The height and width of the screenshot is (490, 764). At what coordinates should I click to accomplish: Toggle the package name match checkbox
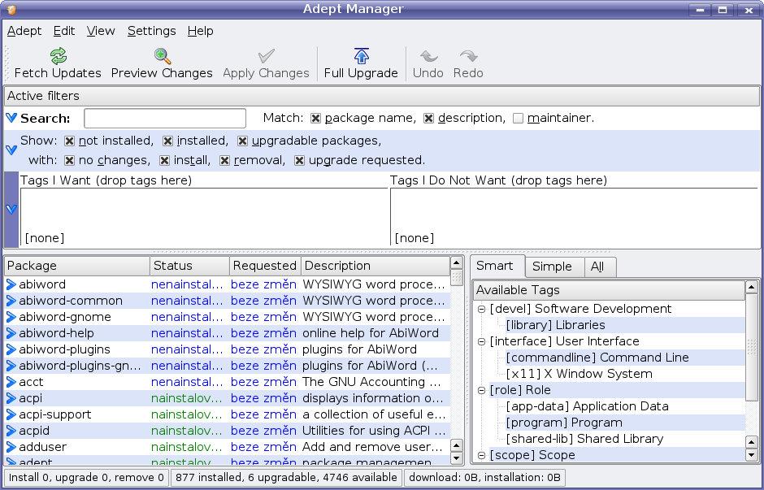pyautogui.click(x=315, y=119)
